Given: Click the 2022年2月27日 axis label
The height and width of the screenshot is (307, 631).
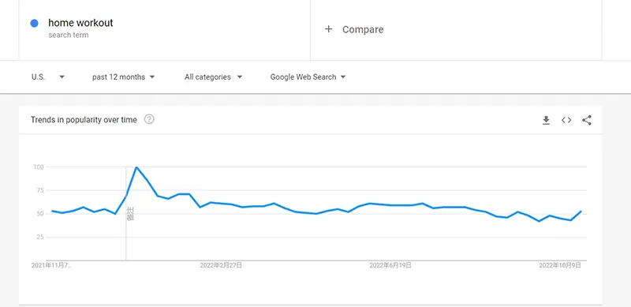Looking at the screenshot, I should coord(221,265).
